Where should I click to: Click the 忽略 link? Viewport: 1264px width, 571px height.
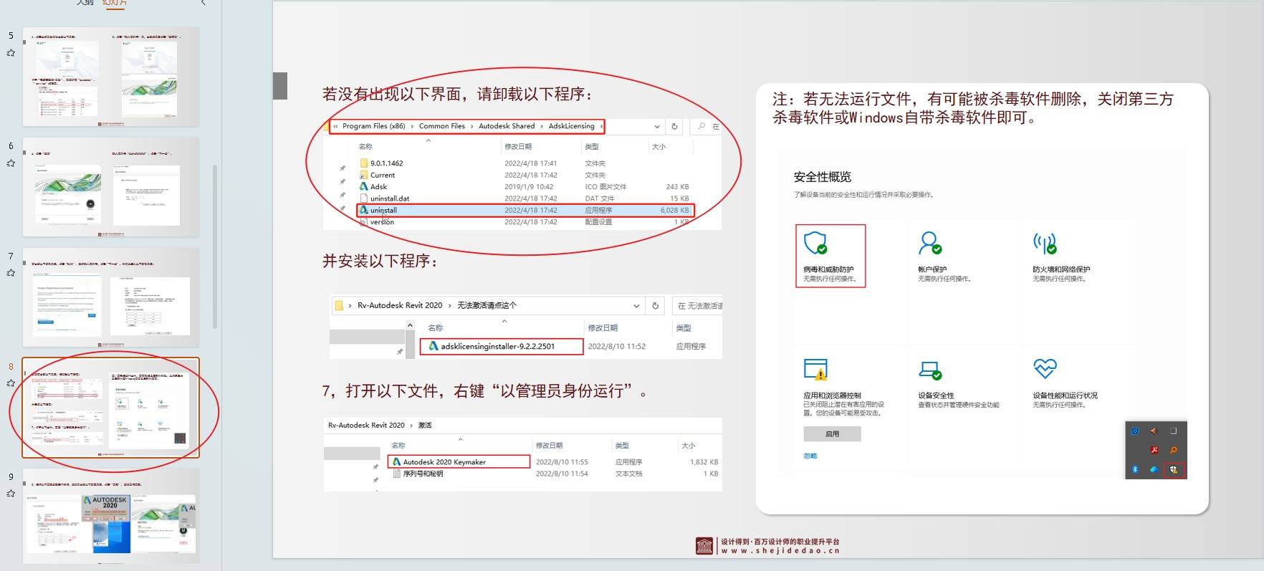[x=810, y=456]
